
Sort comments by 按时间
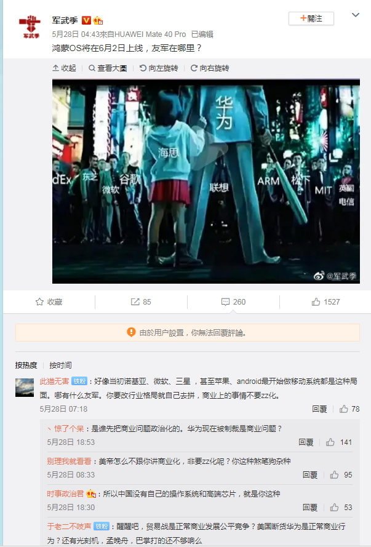click(60, 365)
